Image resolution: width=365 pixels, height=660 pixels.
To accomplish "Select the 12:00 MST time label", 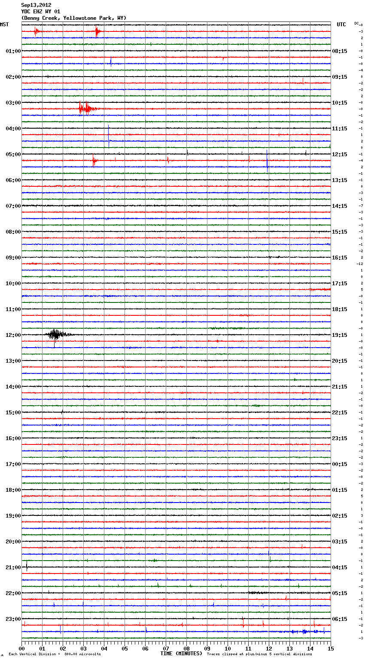I will tap(13, 335).
